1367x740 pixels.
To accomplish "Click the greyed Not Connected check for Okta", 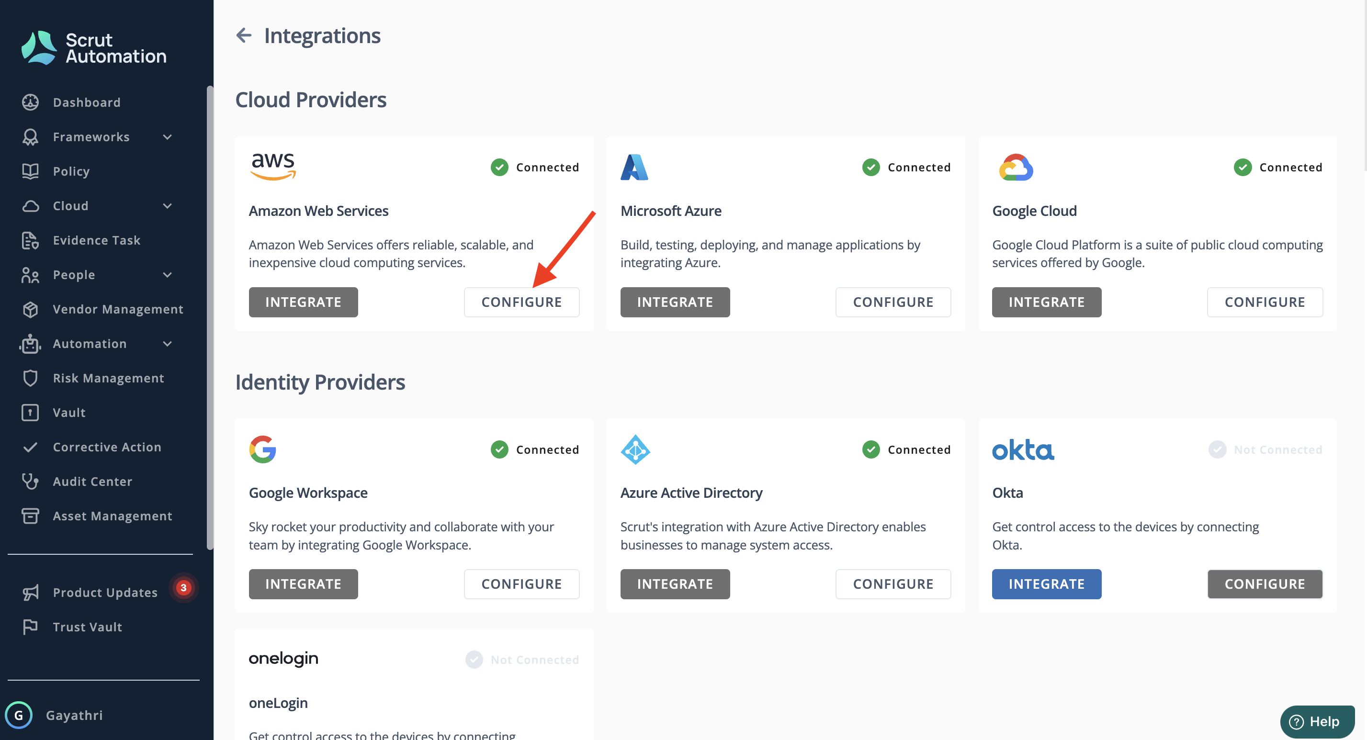I will (x=1217, y=449).
